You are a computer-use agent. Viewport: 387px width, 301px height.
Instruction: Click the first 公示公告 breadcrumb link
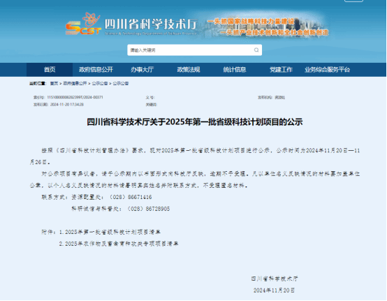point(100,83)
